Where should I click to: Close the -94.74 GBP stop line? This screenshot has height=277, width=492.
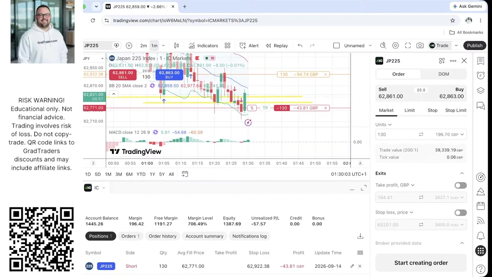[326, 74]
